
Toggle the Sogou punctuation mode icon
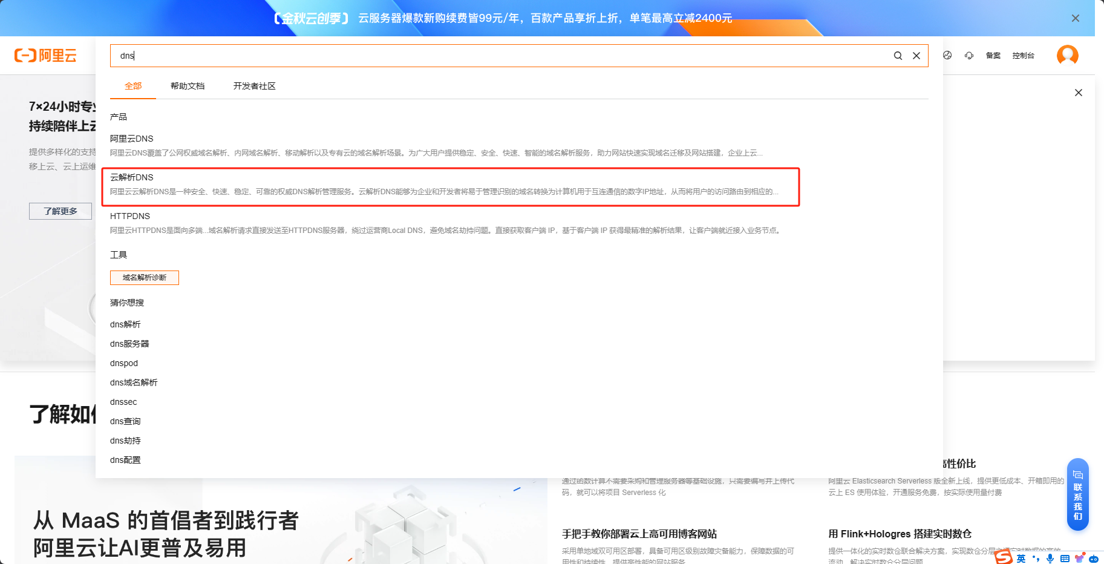tap(1036, 559)
